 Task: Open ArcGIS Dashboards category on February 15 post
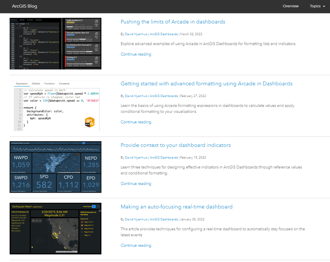point(164,157)
